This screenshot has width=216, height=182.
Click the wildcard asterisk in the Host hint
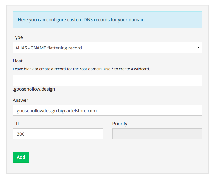point(112,69)
